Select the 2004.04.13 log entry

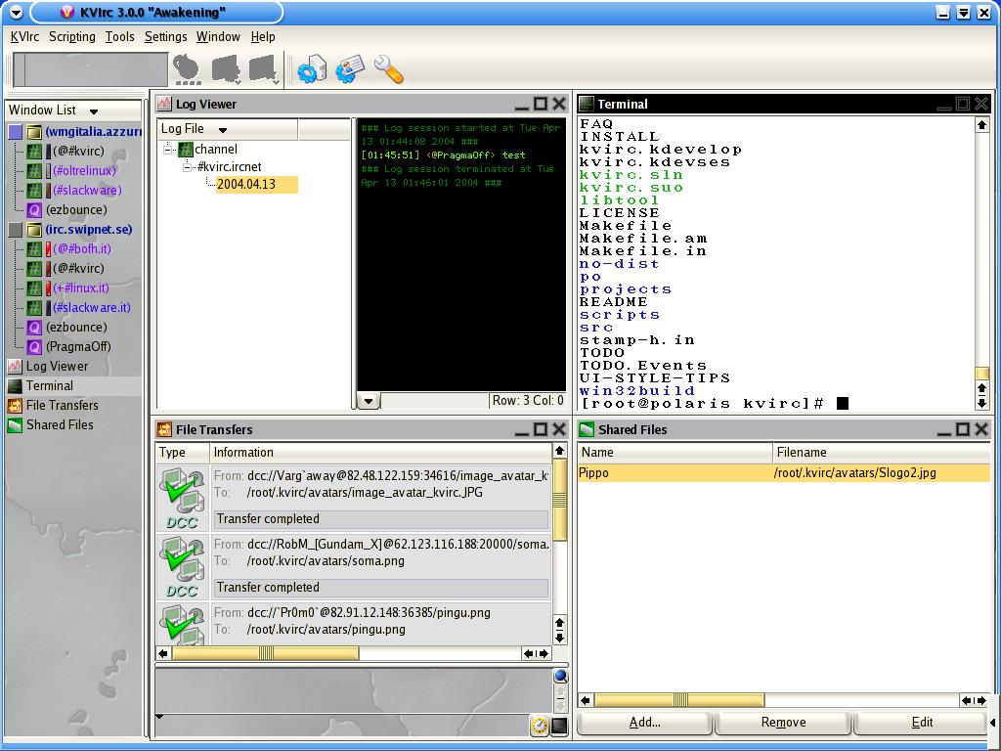coord(257,185)
